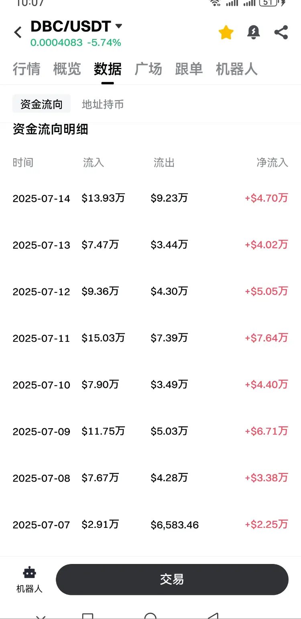
Task: Tap the 流入 column header
Action: coord(94,162)
